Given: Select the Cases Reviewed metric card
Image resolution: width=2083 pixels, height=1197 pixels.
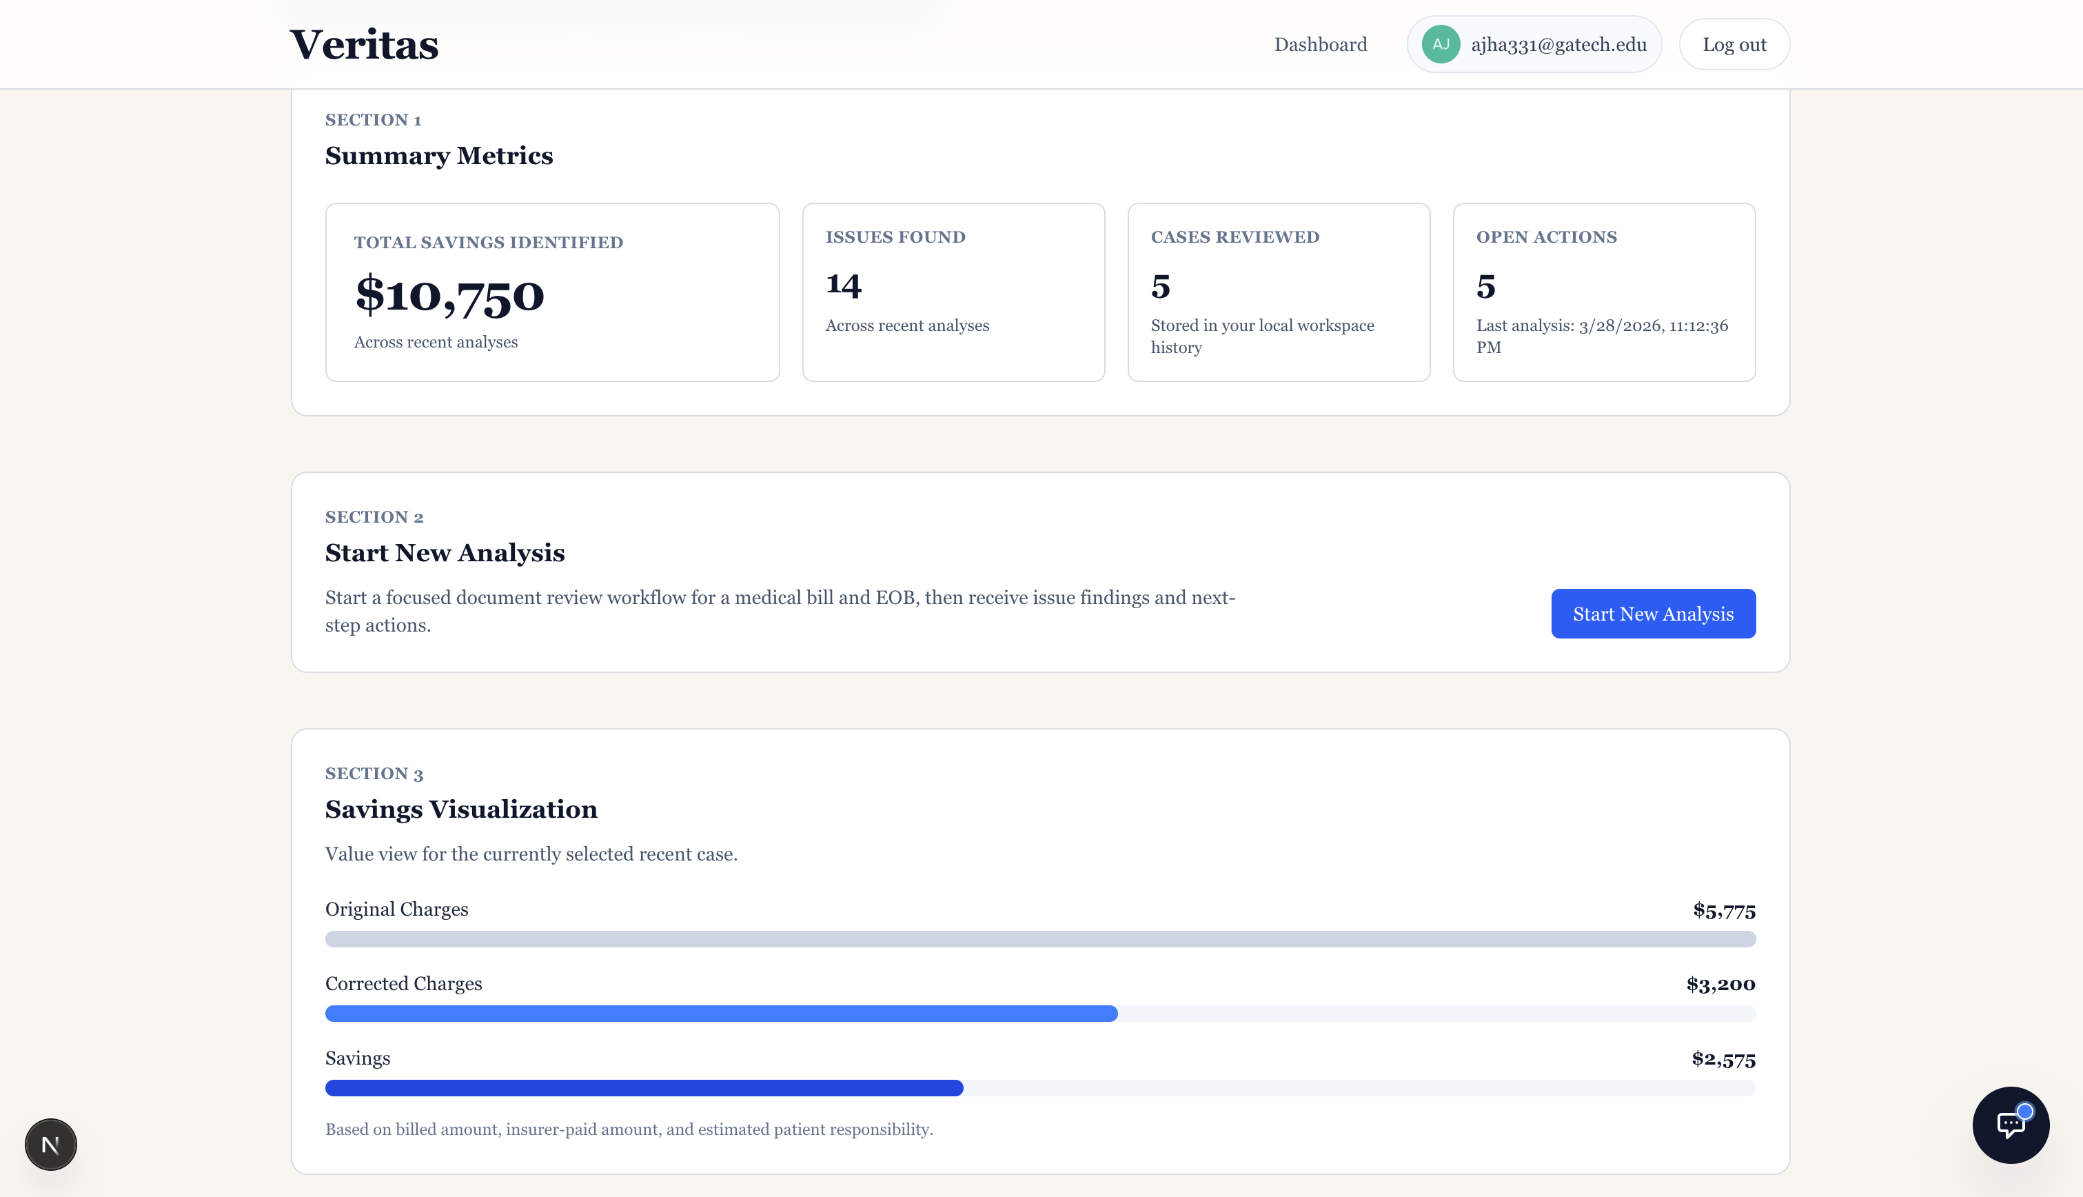Looking at the screenshot, I should point(1278,292).
